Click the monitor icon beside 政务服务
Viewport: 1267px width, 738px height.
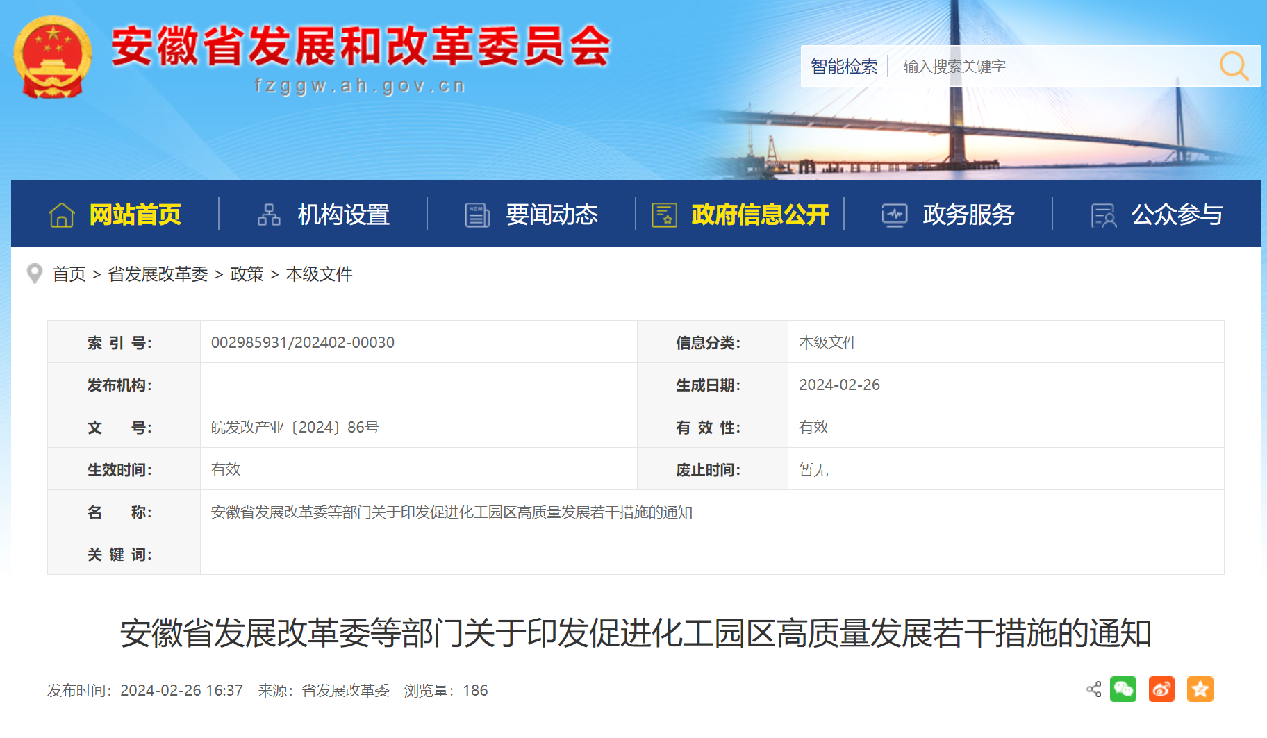(894, 215)
